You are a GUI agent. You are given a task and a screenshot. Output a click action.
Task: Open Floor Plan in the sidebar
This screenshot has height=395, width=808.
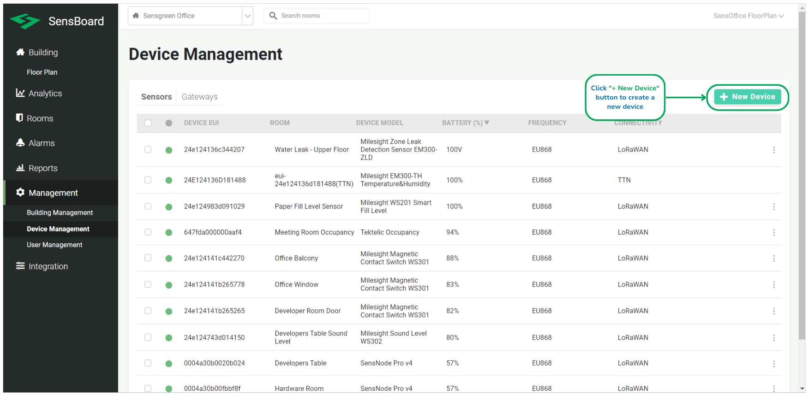click(x=42, y=72)
